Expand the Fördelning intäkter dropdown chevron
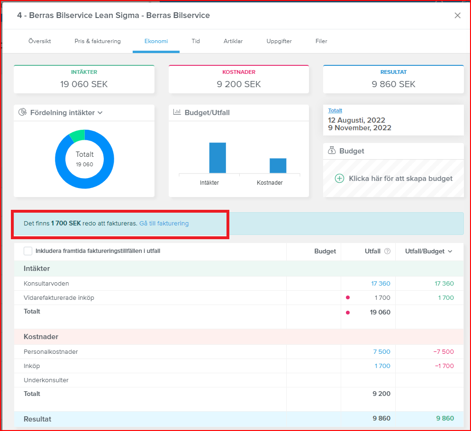 100,113
